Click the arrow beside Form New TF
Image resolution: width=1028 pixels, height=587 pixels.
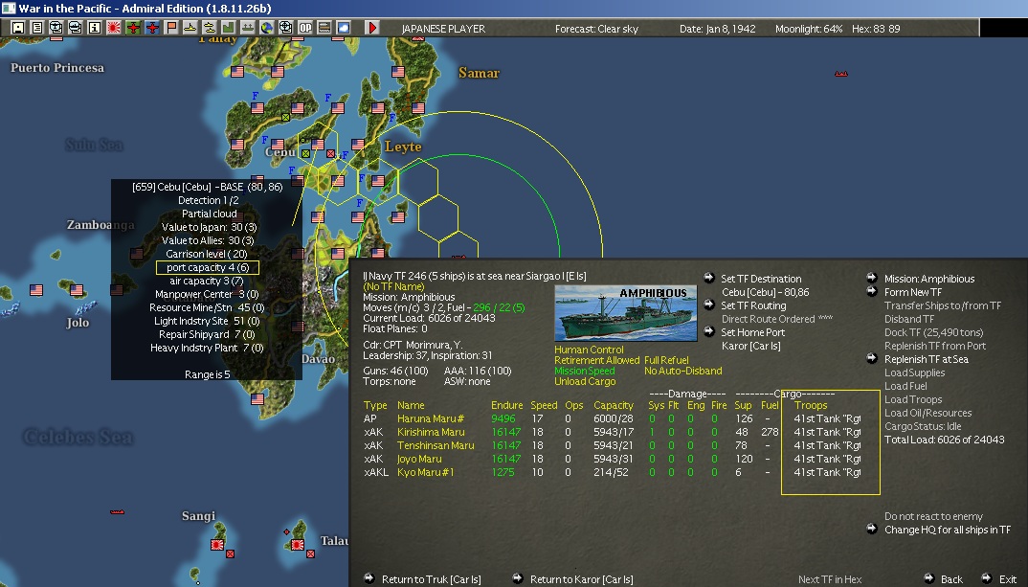(872, 291)
